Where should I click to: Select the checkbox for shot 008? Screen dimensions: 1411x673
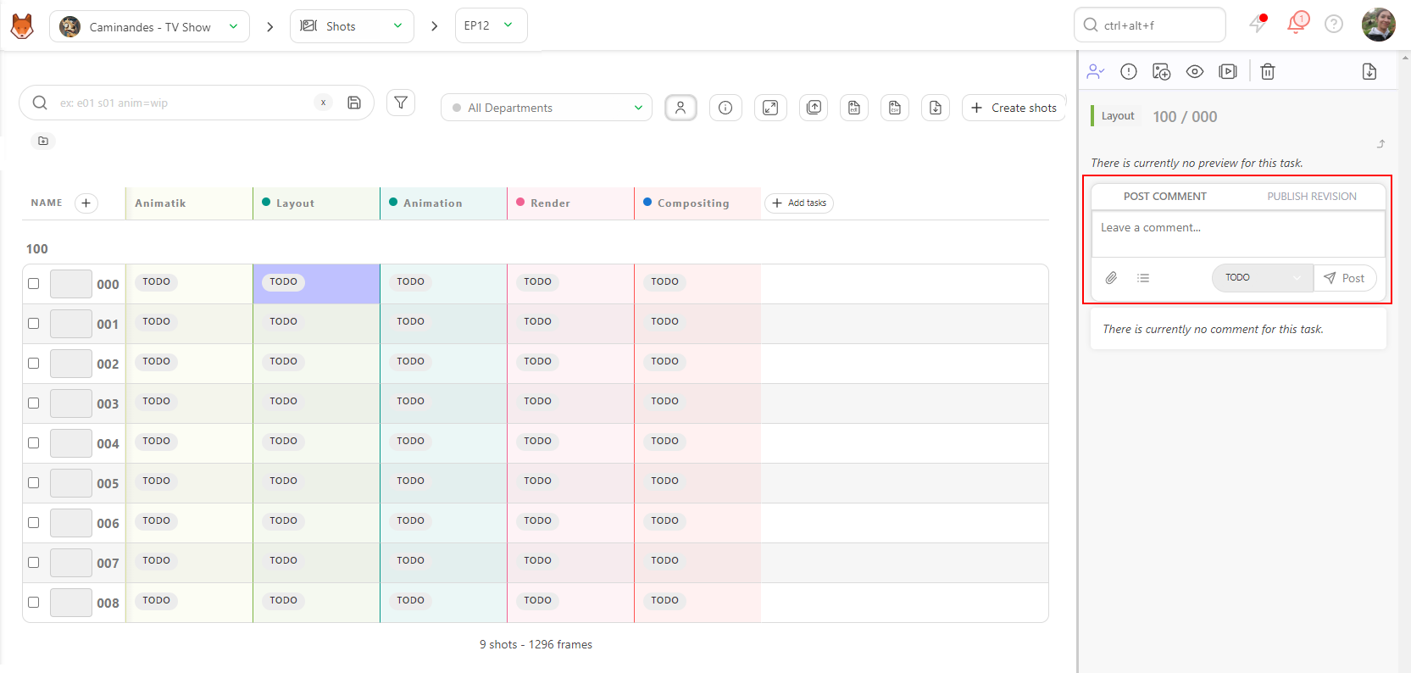point(34,603)
